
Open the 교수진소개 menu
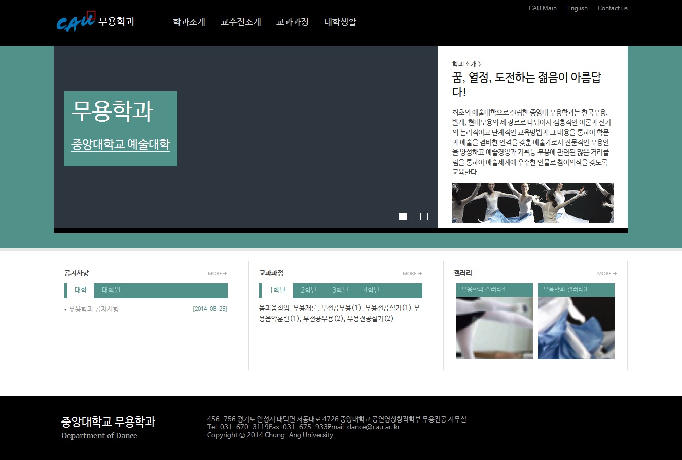tap(241, 22)
